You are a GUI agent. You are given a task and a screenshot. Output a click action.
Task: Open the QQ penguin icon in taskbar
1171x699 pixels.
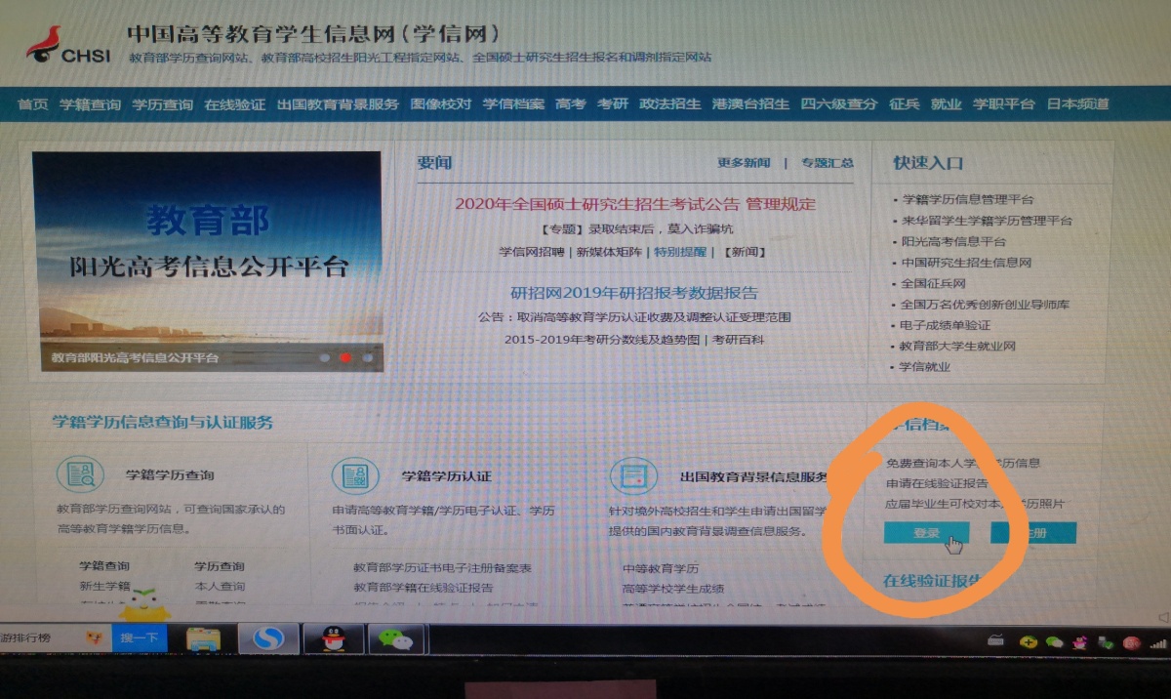point(334,640)
